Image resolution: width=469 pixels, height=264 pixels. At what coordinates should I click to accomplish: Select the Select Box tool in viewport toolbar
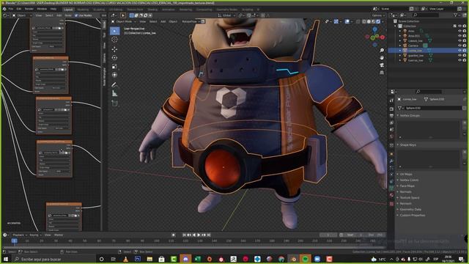[x=114, y=31]
